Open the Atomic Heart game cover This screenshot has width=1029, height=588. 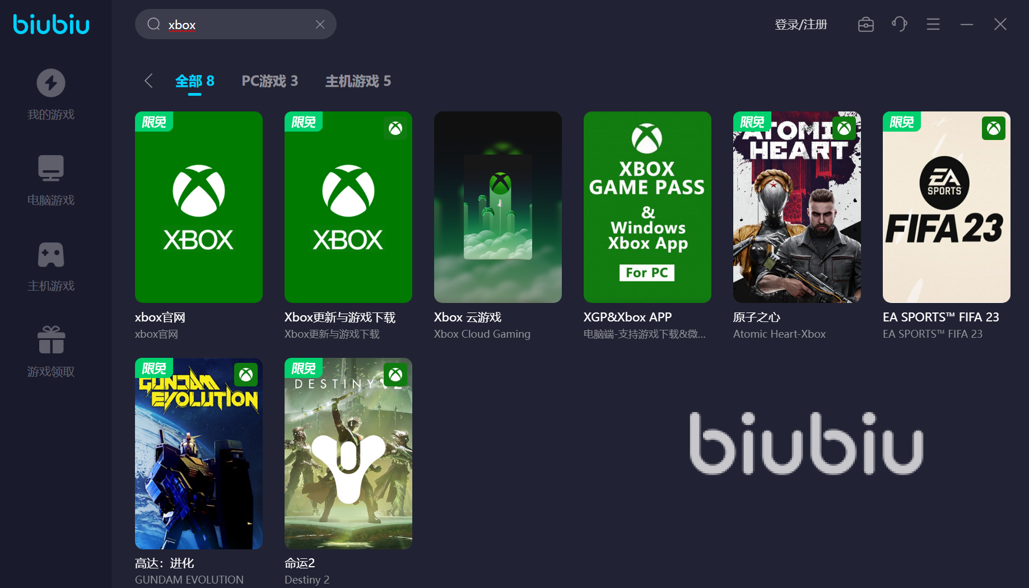coord(797,207)
